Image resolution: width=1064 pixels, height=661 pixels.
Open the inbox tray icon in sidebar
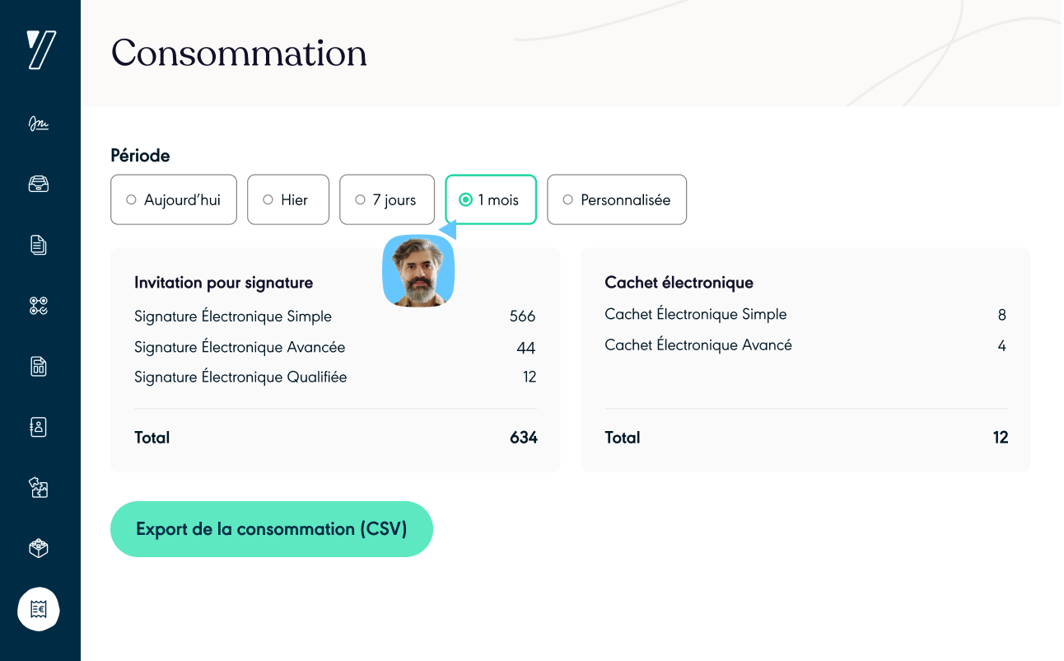click(39, 184)
